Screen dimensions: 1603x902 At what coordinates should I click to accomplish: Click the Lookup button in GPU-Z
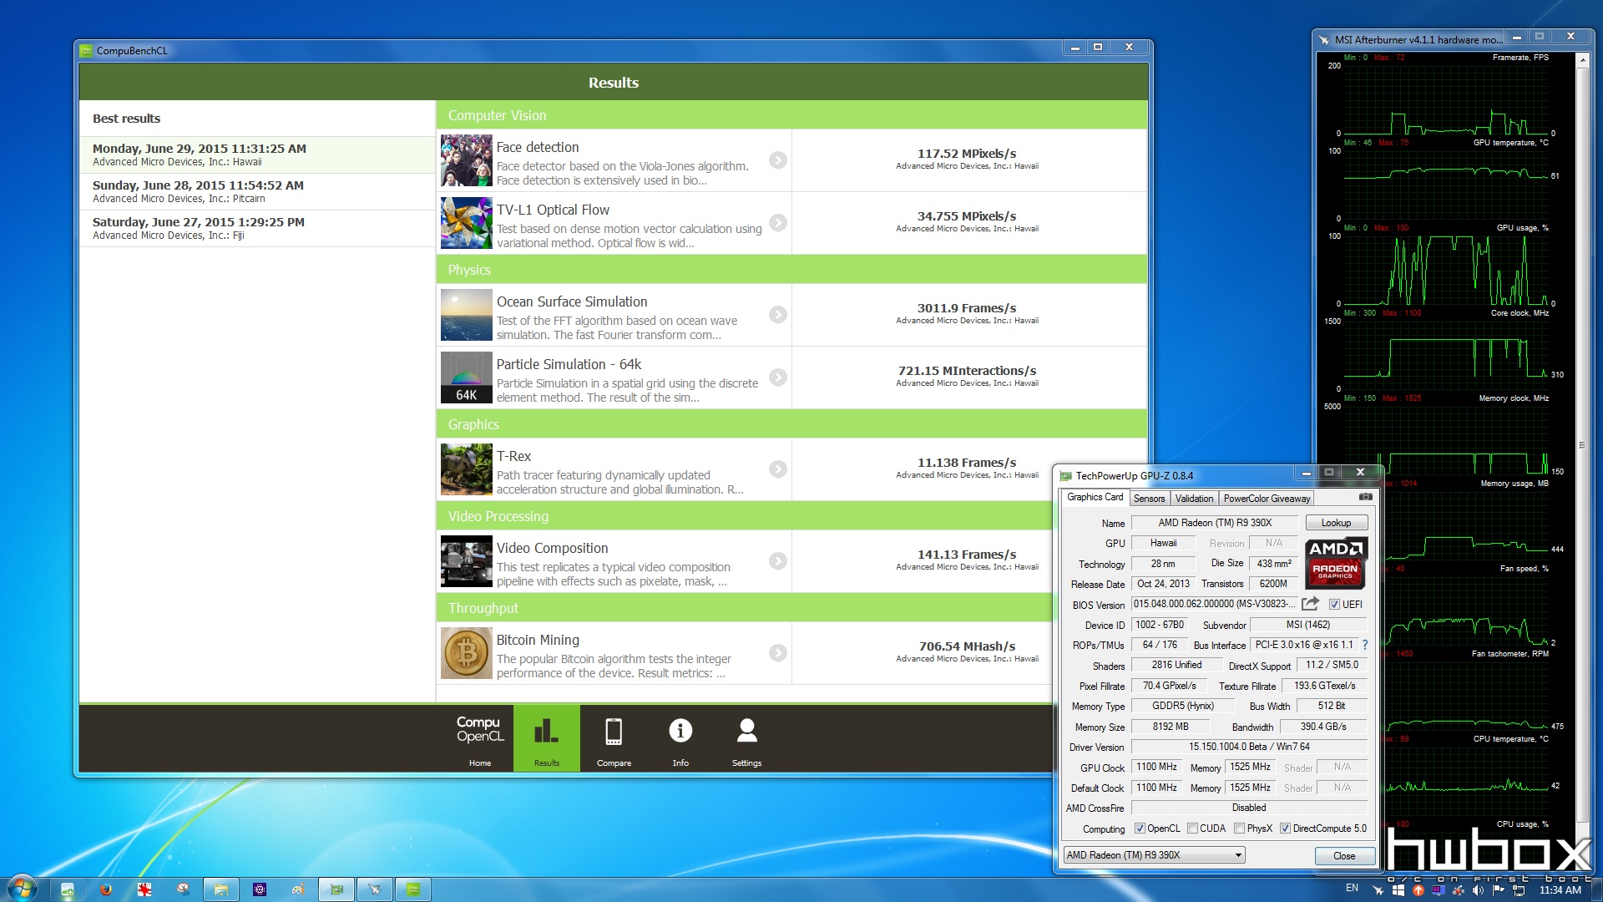click(x=1336, y=523)
